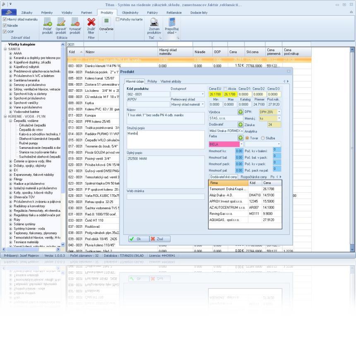Switch to the Vlastné atribúty tab
The height and width of the screenshot is (337, 356).
[171, 81]
